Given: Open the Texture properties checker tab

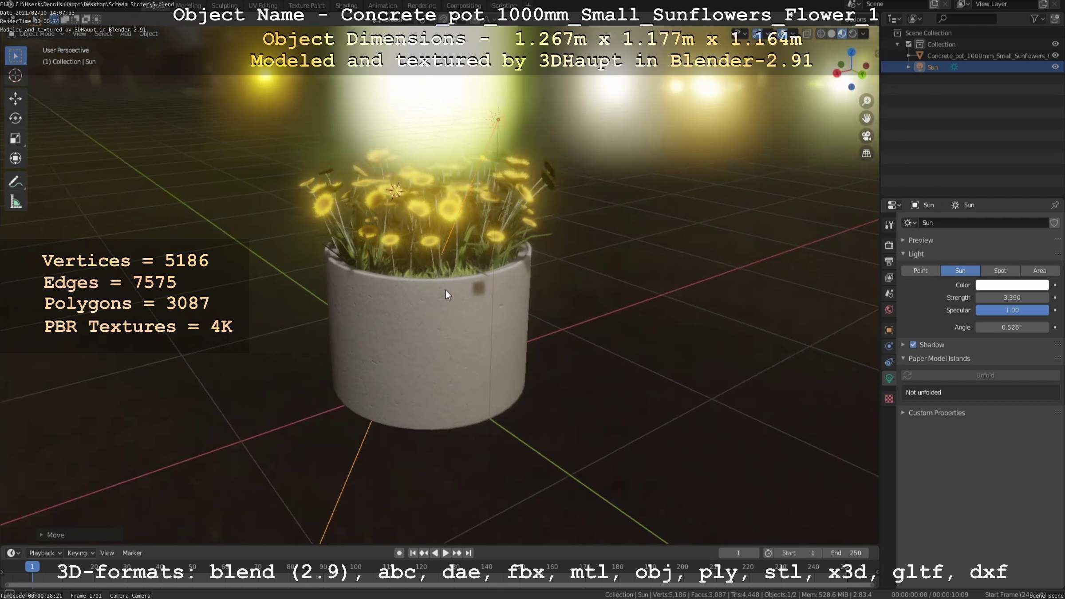Looking at the screenshot, I should click(889, 398).
